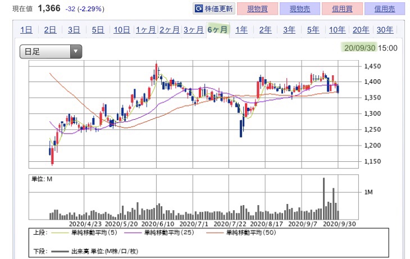Select the 6ヶ月 period tab

[217, 30]
